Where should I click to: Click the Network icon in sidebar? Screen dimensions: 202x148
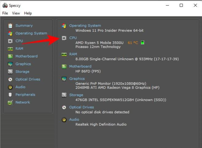click(x=10, y=102)
